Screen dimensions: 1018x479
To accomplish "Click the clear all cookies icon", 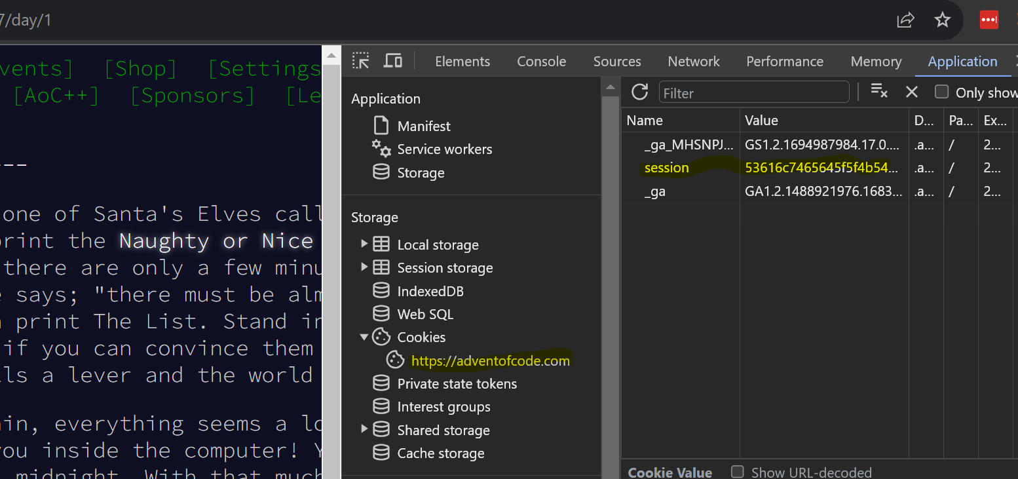I will pyautogui.click(x=879, y=92).
